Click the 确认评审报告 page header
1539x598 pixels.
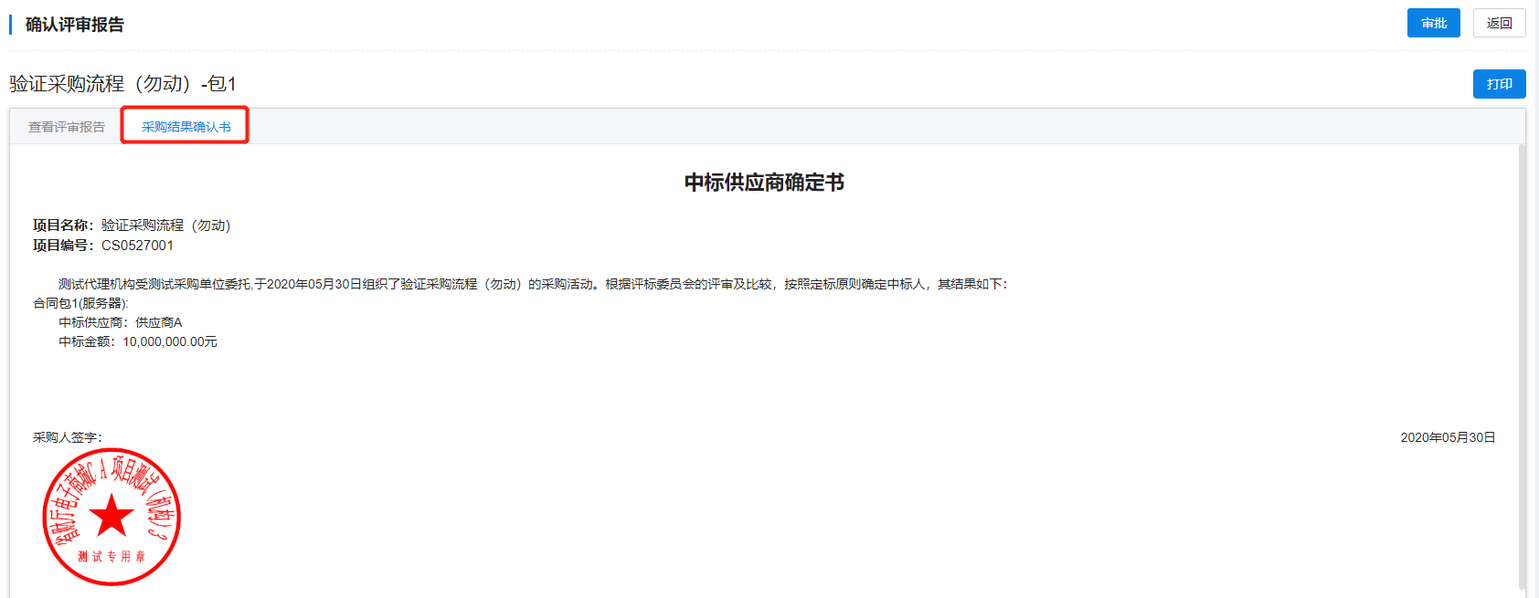pos(75,25)
